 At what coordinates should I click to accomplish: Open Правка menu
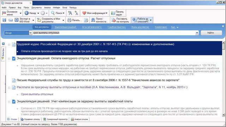click(x=12, y=7)
